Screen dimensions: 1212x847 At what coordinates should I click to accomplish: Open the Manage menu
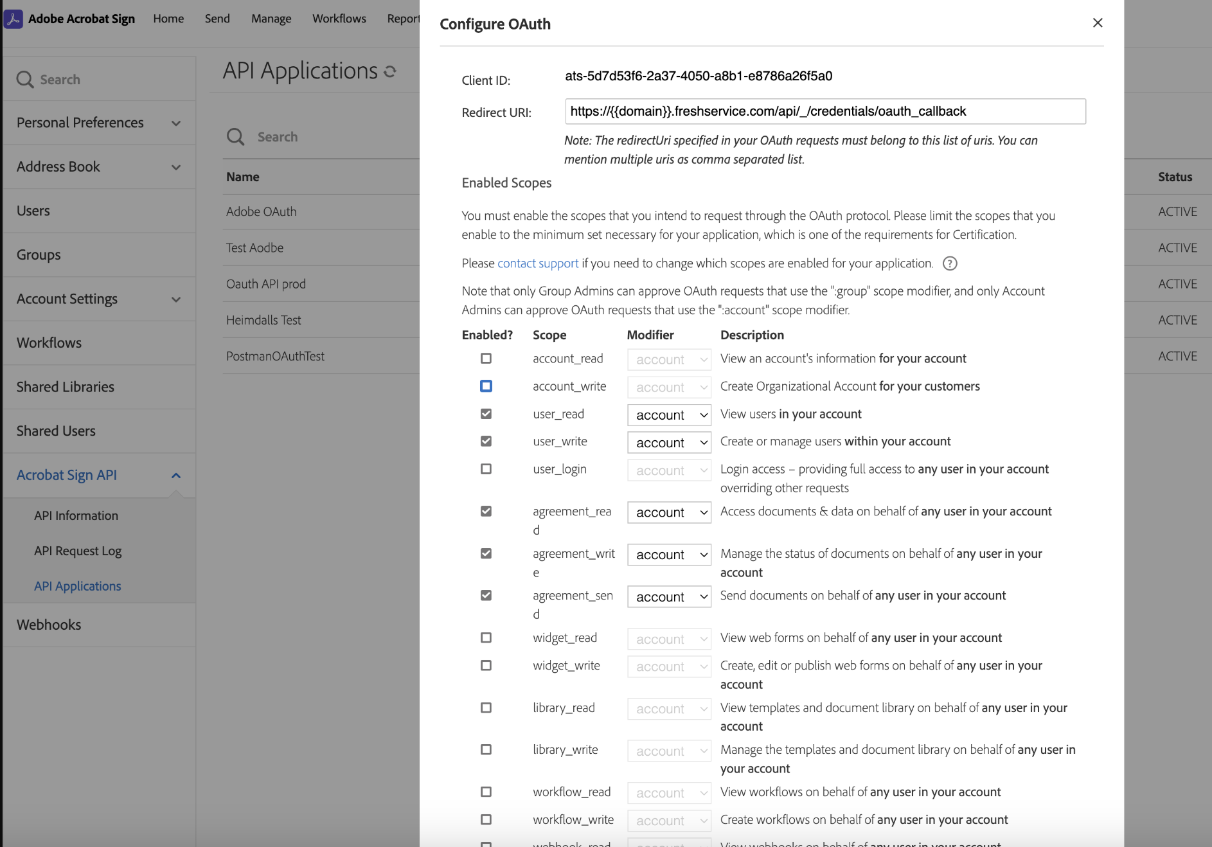pos(271,19)
